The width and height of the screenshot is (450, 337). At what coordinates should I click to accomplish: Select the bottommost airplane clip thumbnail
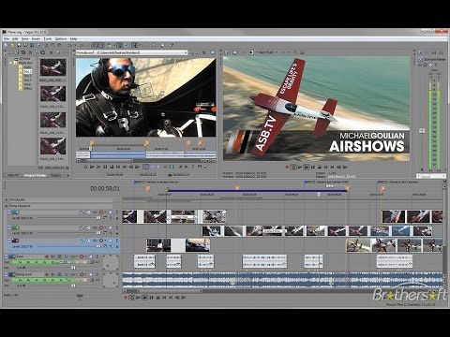52,146
